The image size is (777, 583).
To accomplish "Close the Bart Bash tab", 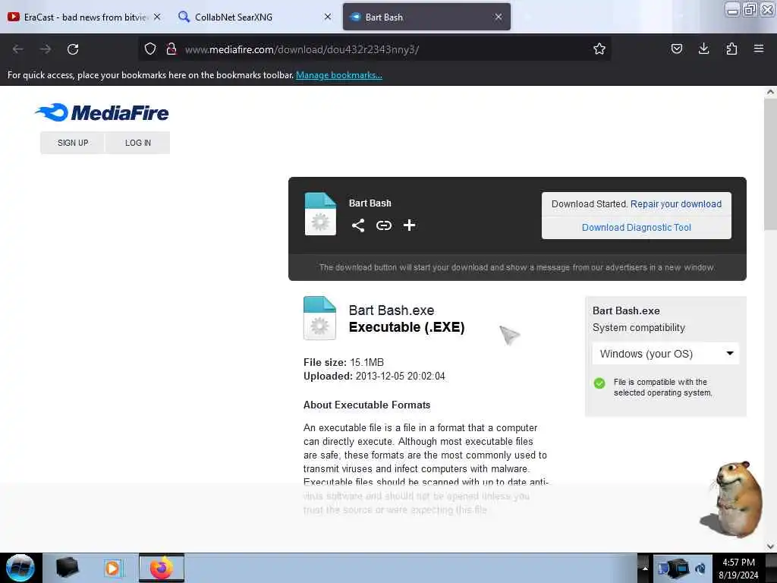I will tap(499, 17).
